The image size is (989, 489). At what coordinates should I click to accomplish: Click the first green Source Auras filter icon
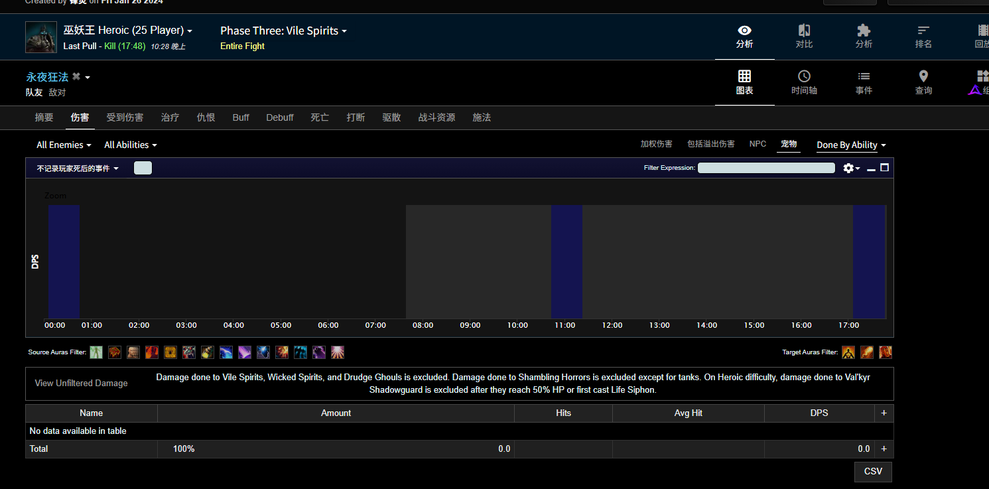tap(96, 352)
